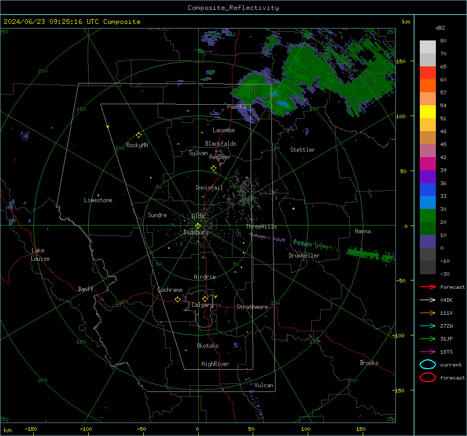Click the Strathmore town label
Image resolution: width=467 pixels, height=436 pixels.
tap(252, 307)
